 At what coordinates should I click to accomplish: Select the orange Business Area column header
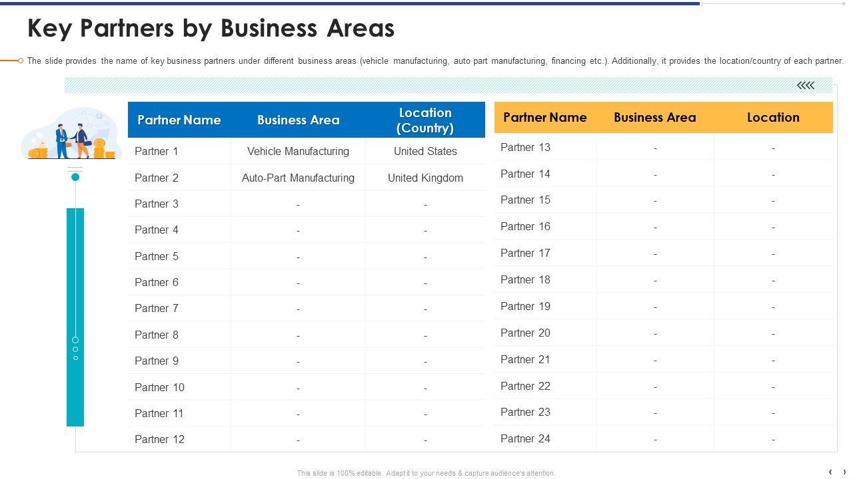pos(654,117)
